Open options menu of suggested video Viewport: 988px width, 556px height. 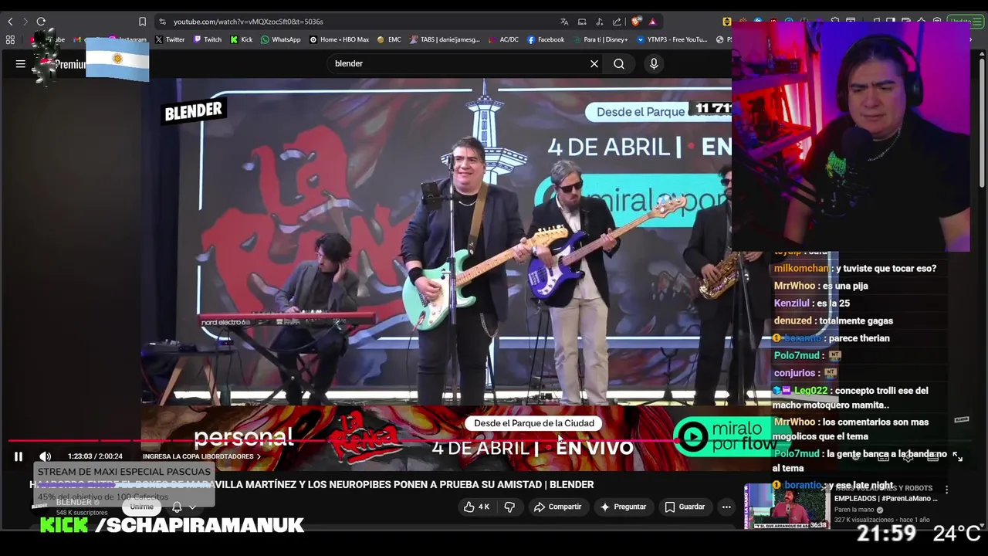click(946, 490)
